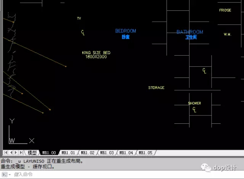Select the FRIDGE text label
The image size is (244, 179).
225,10
